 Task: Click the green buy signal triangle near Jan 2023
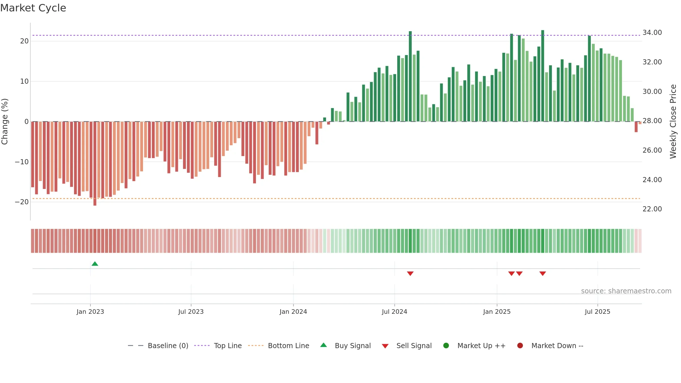[95, 264]
